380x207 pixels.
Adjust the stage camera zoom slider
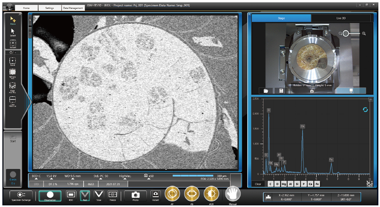point(346,33)
